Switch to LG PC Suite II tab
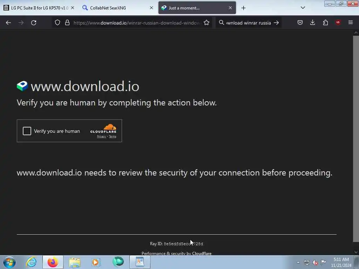This screenshot has width=359, height=269. (39, 8)
